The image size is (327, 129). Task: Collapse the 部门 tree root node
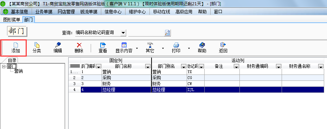point(3,66)
